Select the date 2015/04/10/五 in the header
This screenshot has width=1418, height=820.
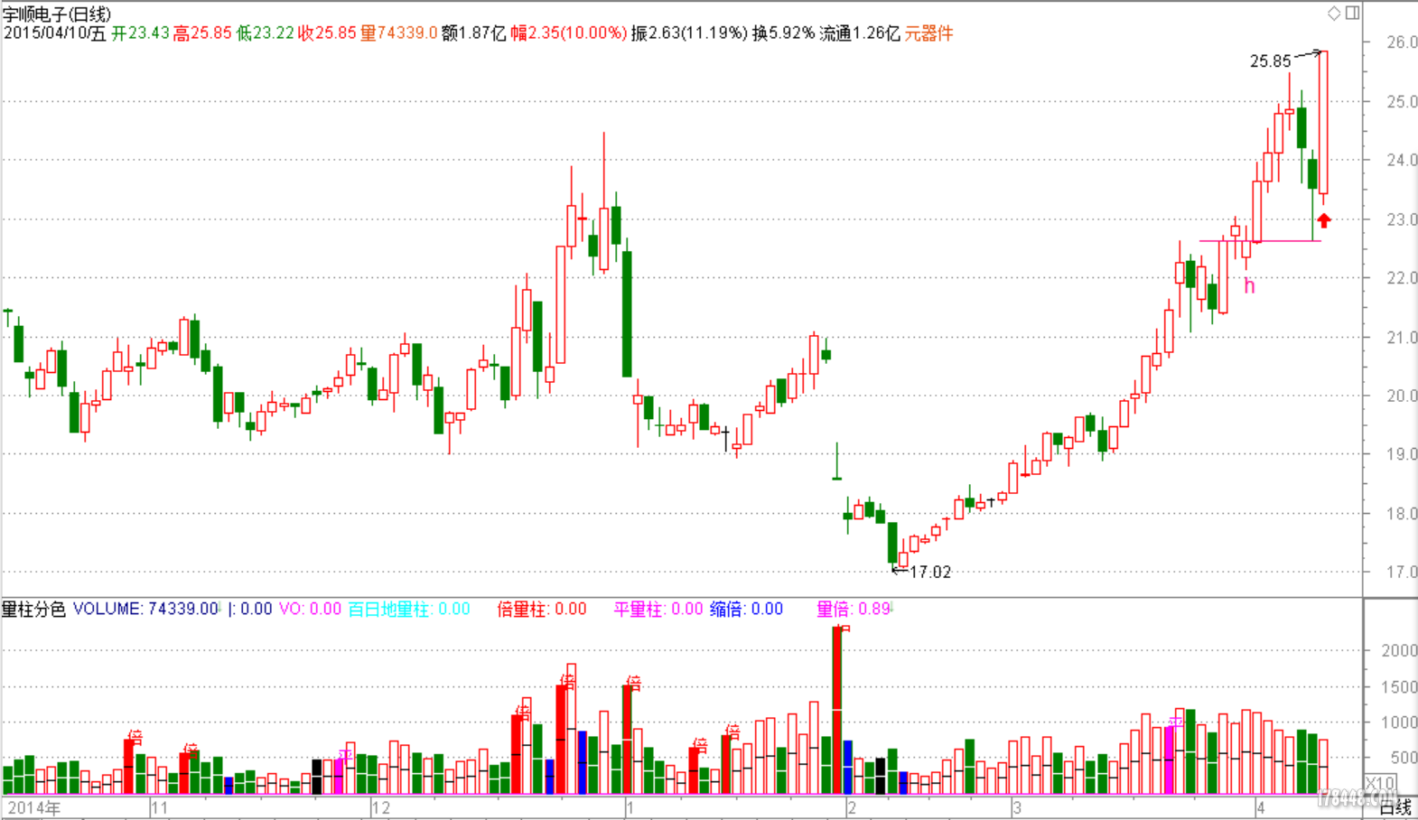click(54, 33)
